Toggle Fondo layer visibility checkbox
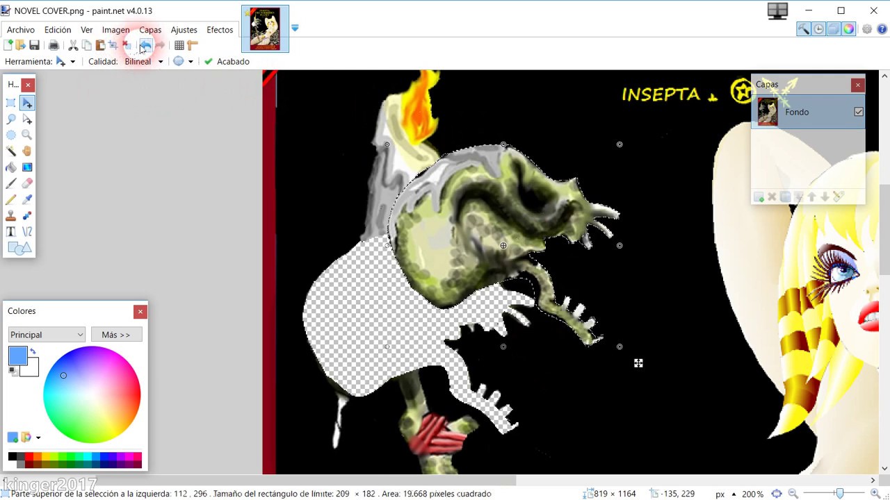Screen dimensions: 890x500 [859, 112]
